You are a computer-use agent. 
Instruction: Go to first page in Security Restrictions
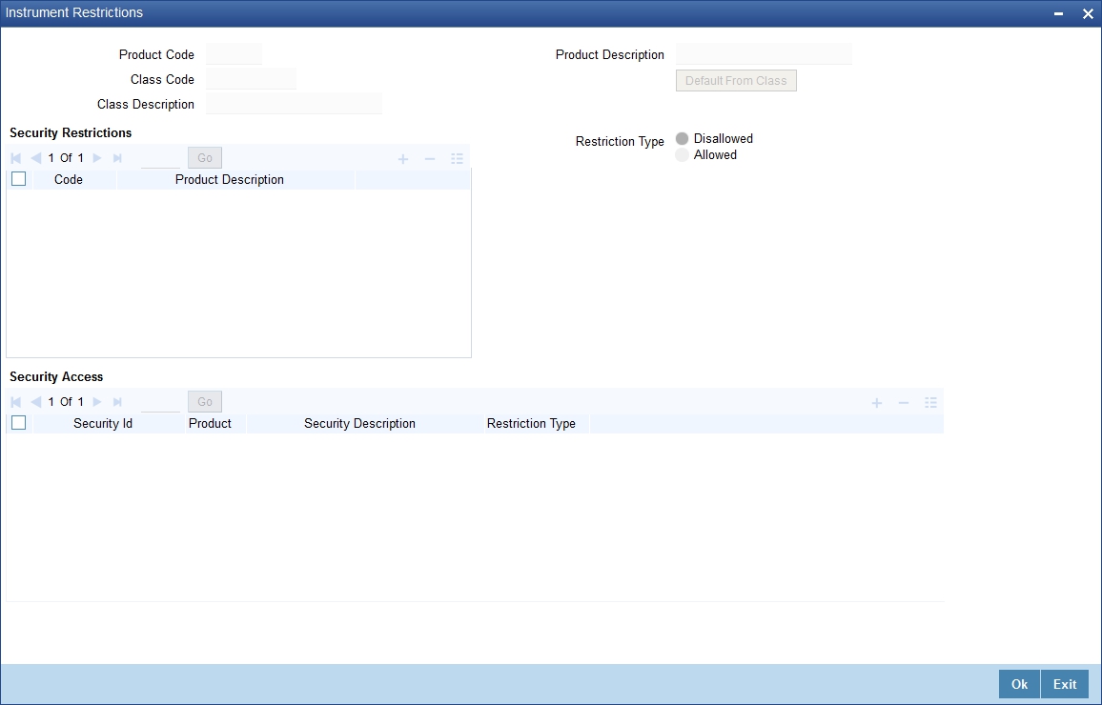16,158
